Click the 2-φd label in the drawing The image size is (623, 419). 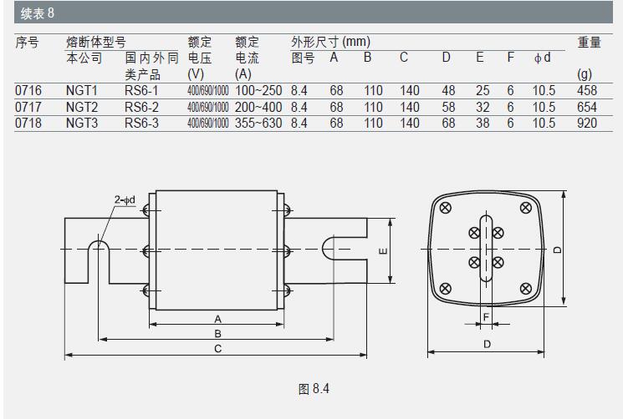point(125,199)
